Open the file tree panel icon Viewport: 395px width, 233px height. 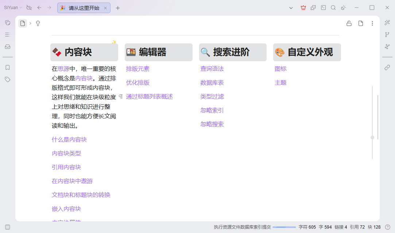click(8, 23)
